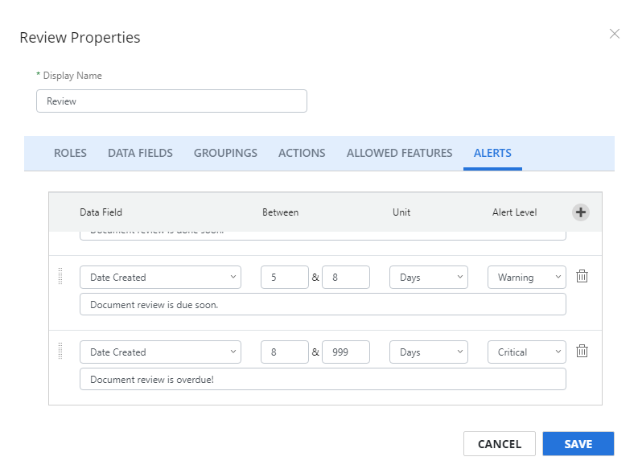Click the 'Data Field' column header
638x461 pixels.
click(101, 212)
